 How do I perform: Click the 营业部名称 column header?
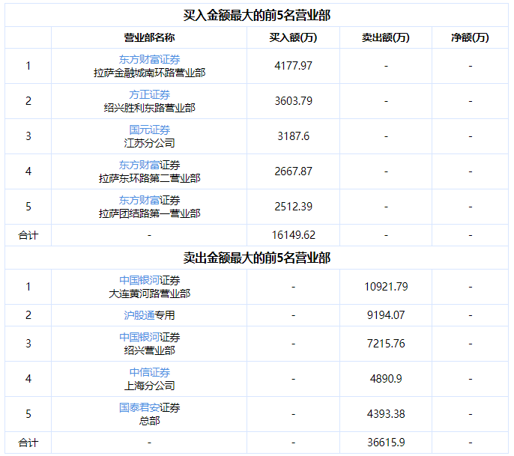click(x=149, y=37)
